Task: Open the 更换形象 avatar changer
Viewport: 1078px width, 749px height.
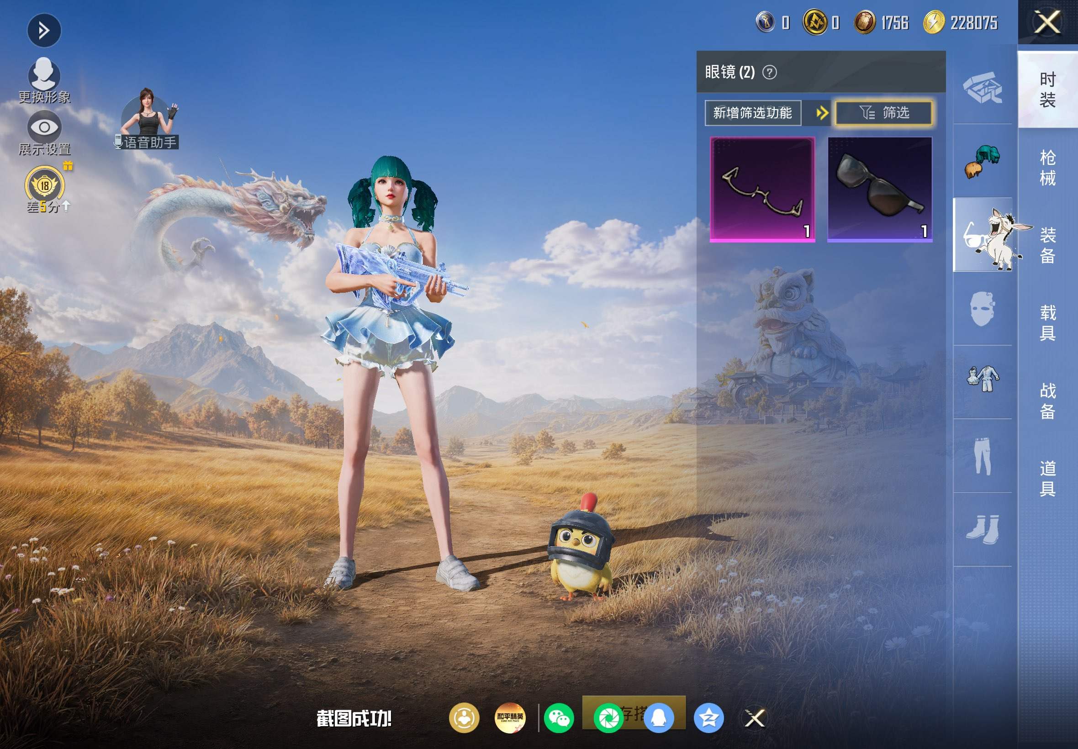Action: coord(45,80)
